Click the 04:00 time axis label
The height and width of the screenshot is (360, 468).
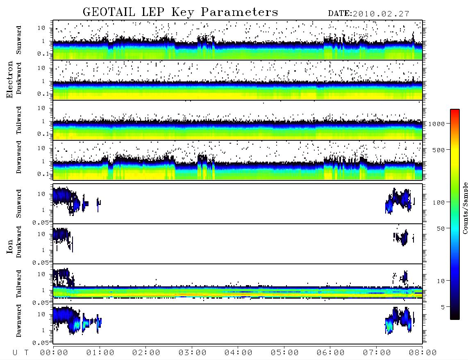(x=239, y=353)
